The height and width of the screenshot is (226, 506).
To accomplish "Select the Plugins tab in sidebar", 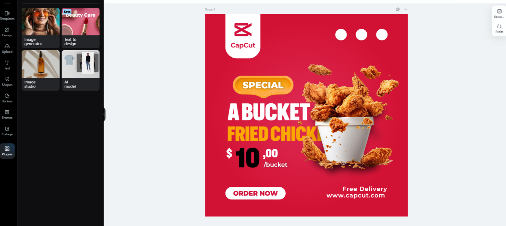I will click(x=7, y=151).
